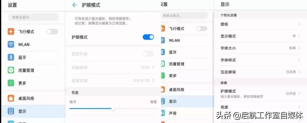307x123 pixels.
Task: Click the 声音 speaker icon on 显示 screen
Action: pos(163,113)
